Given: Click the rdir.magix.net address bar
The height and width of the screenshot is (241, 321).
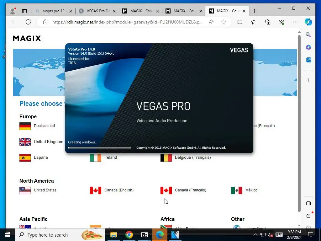Looking at the screenshot, I should tap(127, 22).
